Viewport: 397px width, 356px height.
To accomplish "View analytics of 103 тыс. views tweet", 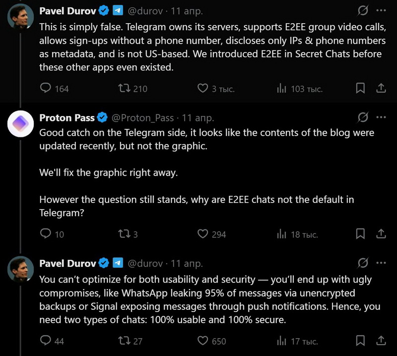I will [x=281, y=88].
